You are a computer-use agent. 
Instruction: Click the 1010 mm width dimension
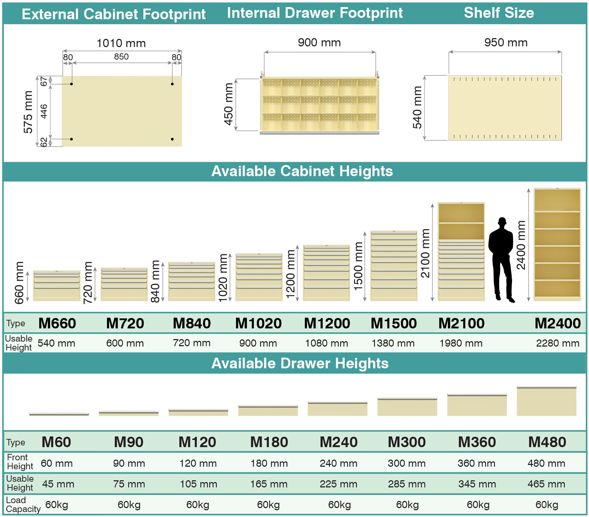pyautogui.click(x=121, y=43)
